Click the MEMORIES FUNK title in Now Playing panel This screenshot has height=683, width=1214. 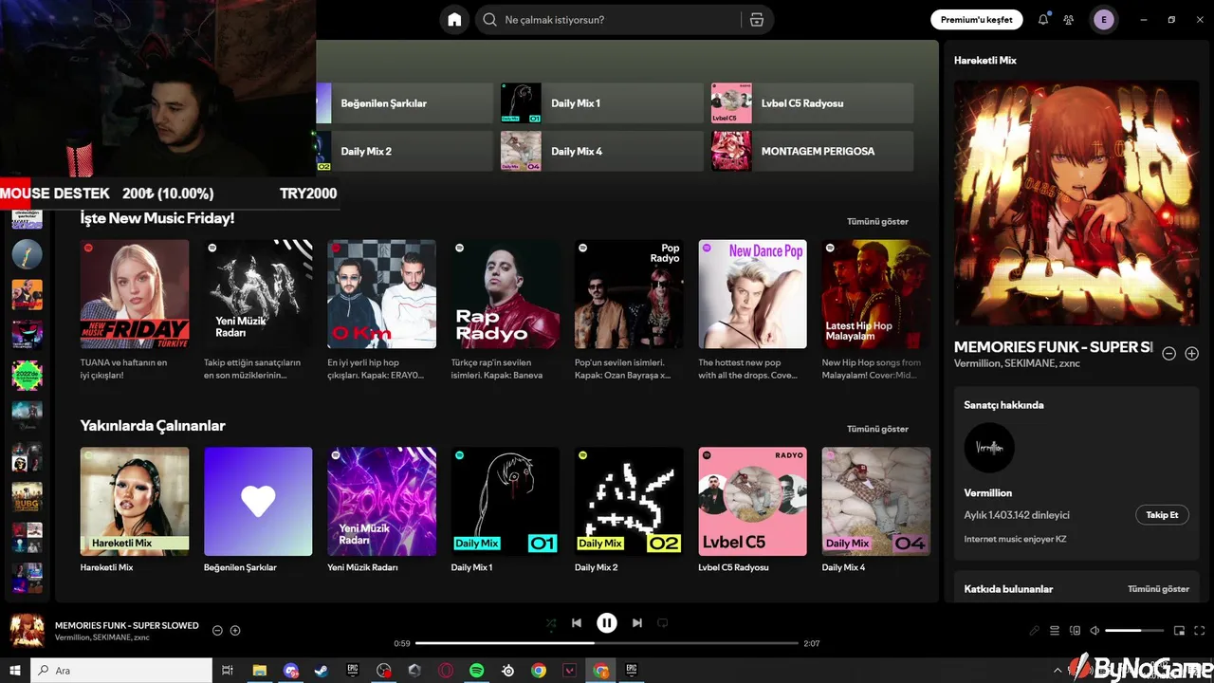click(x=1053, y=347)
